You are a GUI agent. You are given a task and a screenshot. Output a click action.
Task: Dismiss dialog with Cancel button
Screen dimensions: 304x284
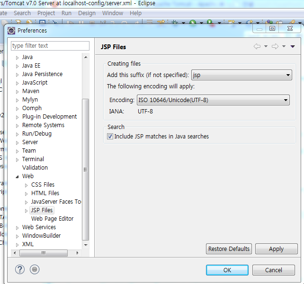tap(274, 270)
